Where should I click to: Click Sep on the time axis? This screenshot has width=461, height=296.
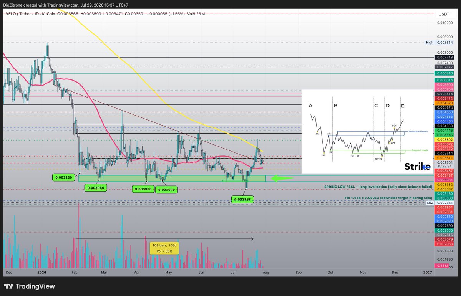(298, 272)
